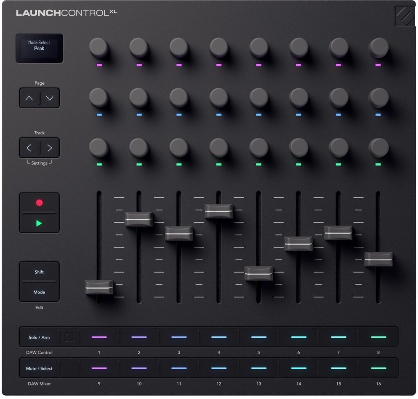Start playback with the green Play button
Screen dimensions: 418x399
(x=39, y=223)
